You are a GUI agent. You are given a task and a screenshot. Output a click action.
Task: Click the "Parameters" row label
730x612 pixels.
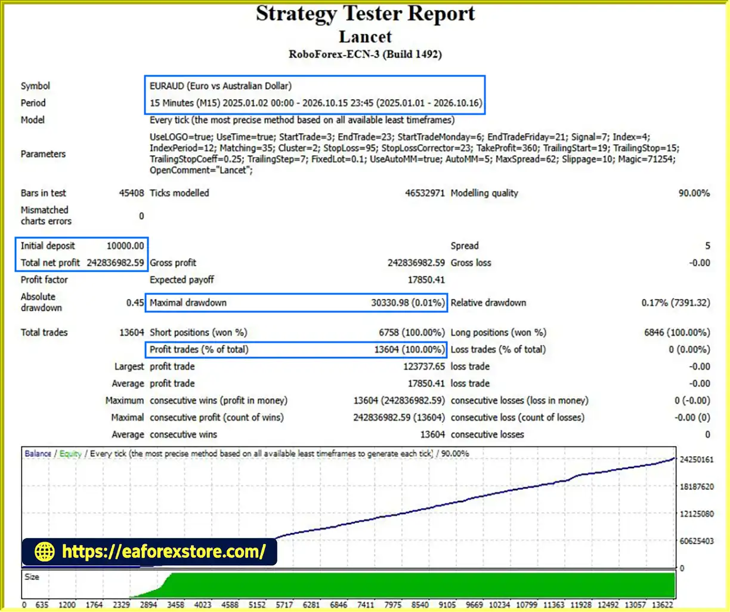pyautogui.click(x=43, y=154)
